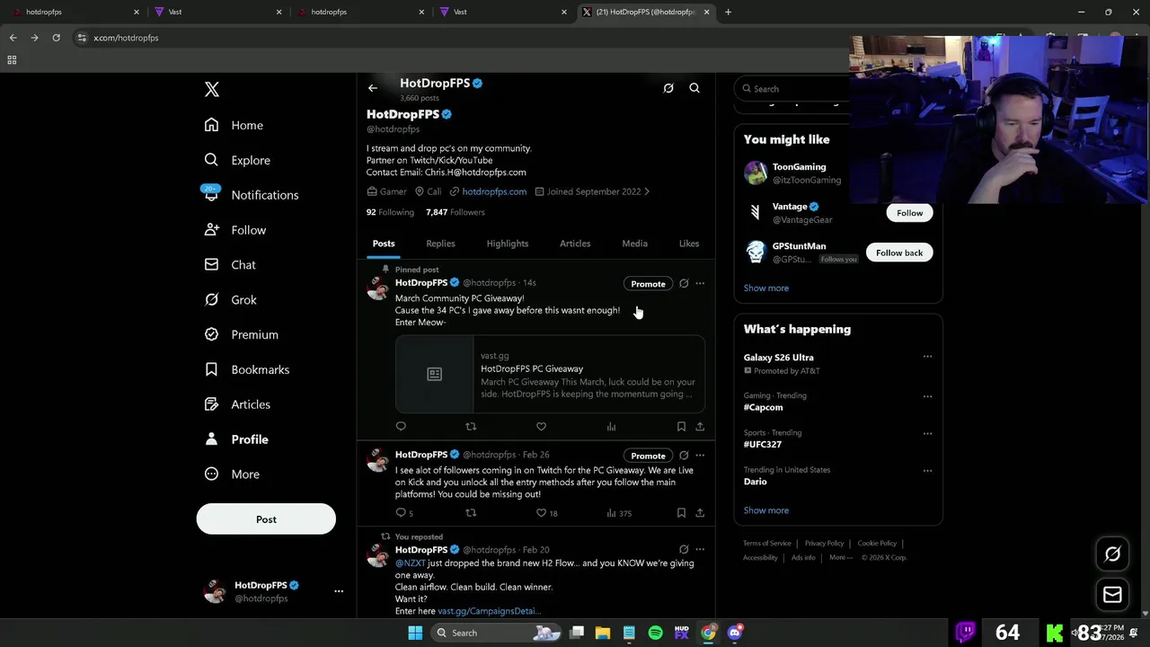Open the Apps grid in the bookmarks bar
This screenshot has height=647, width=1150.
(12, 60)
